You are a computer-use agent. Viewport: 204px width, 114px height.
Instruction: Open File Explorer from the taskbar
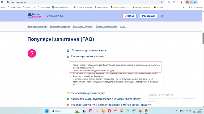coord(103,111)
